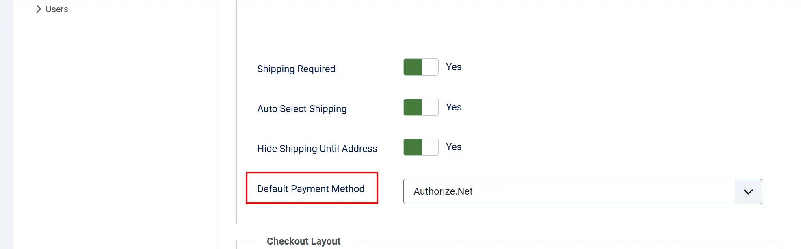
Task: Toggle the Shipping Required switch
Action: (421, 67)
